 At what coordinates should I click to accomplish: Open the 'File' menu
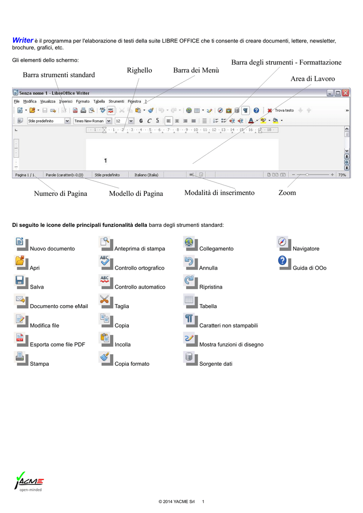17,101
